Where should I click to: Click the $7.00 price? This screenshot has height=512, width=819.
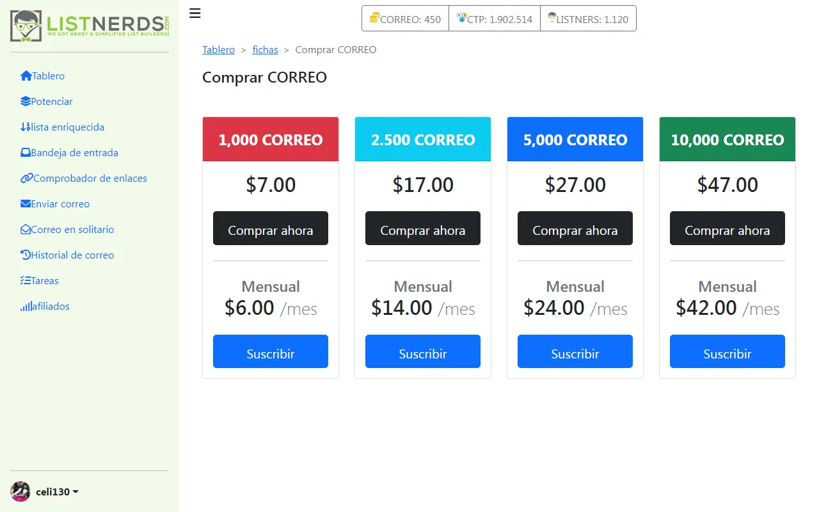point(271,185)
